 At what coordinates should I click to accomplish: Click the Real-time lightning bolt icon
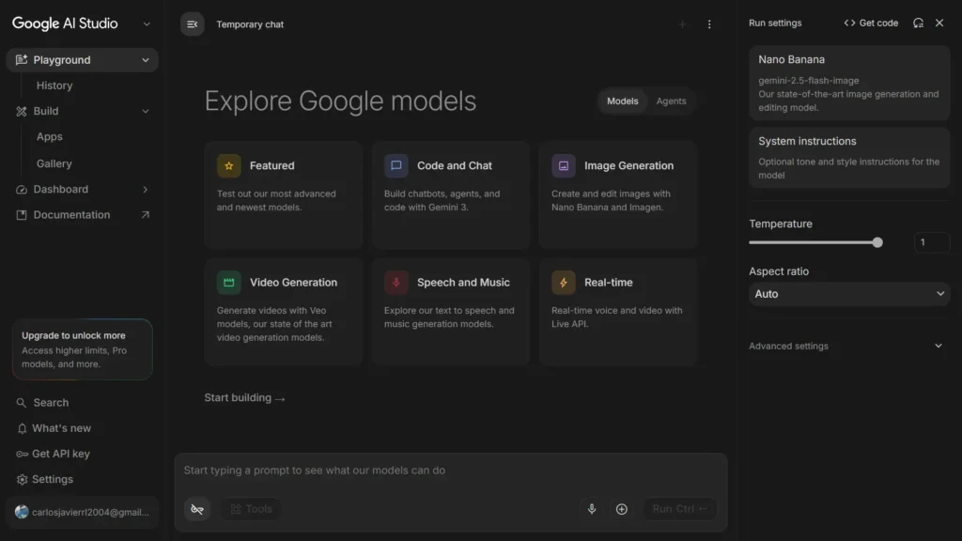pyautogui.click(x=564, y=282)
